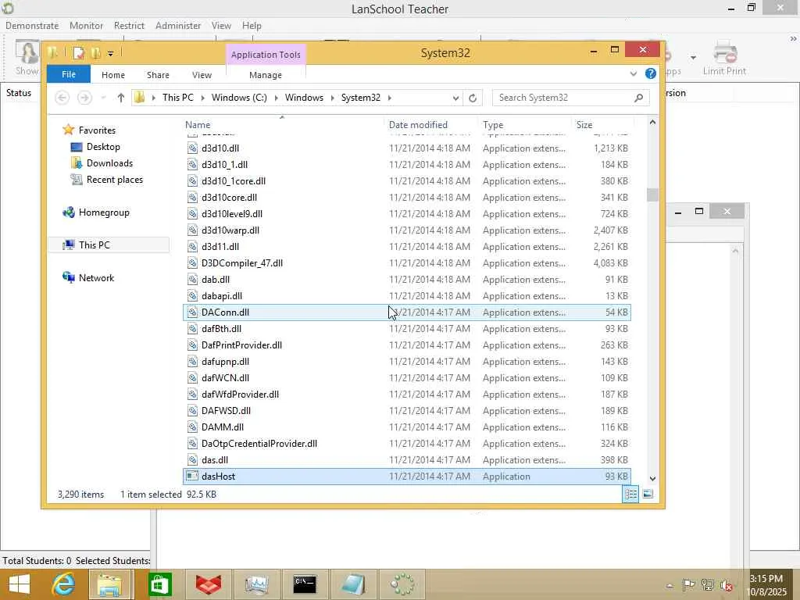Sort by the Size column header
This screenshot has width=800, height=600.
point(584,124)
